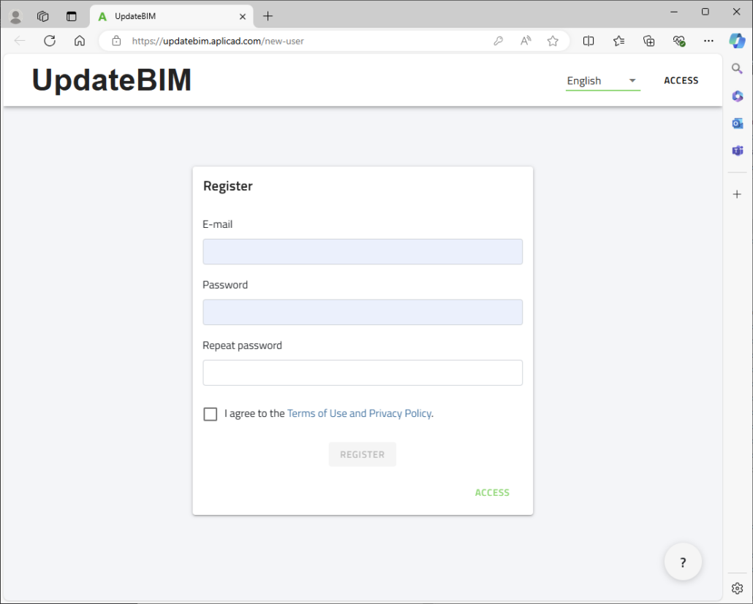Close the UpdateBIM browser tab
Viewport: 753px width, 604px height.
pos(243,16)
